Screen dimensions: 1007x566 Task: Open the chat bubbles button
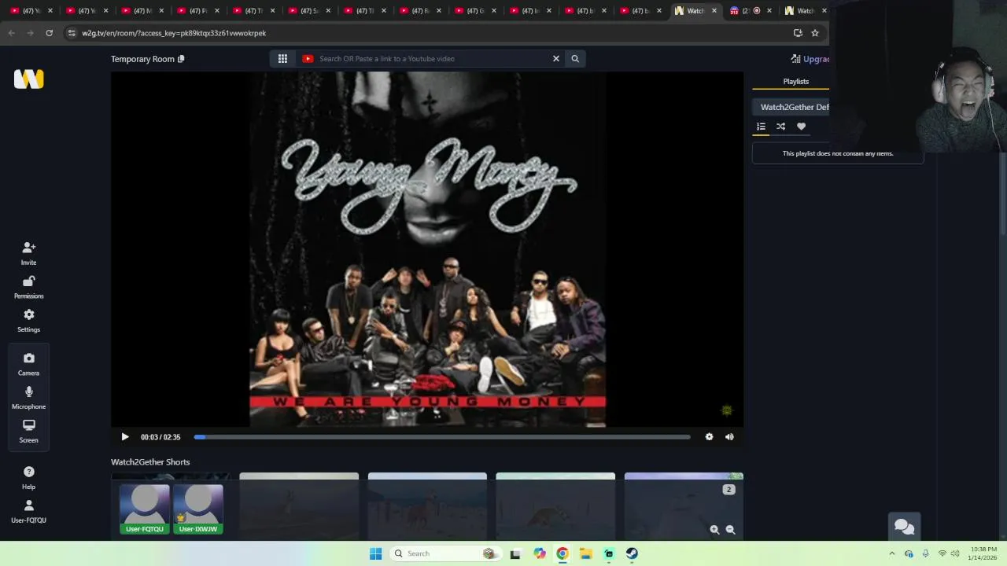(x=904, y=527)
